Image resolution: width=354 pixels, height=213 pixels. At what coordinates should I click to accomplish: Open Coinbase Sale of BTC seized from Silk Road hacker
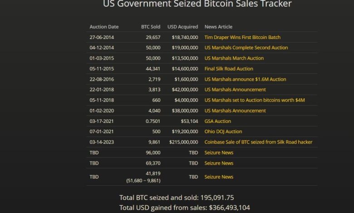[258, 142]
